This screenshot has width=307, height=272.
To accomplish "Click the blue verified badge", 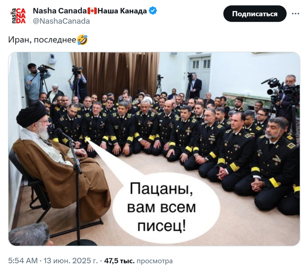I will click(153, 11).
